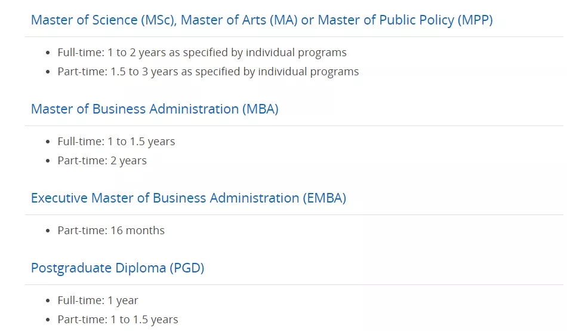Open the Master of Business Administration (MBA) heading
This screenshot has height=331, width=567.
click(155, 109)
